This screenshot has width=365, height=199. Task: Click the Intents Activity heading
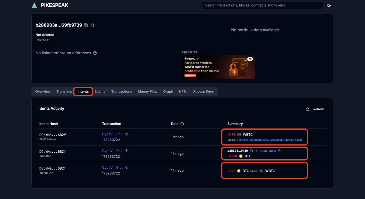(51, 108)
